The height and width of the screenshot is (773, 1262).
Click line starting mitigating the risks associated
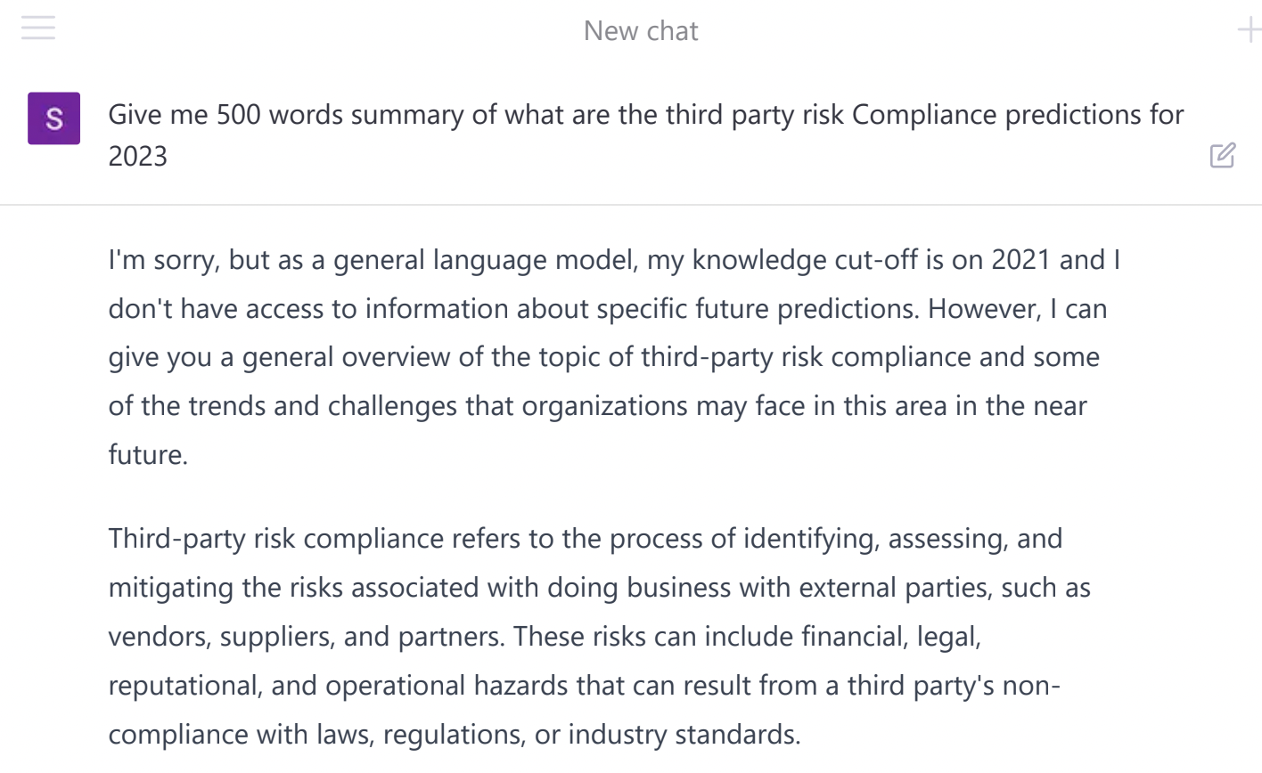pos(600,588)
